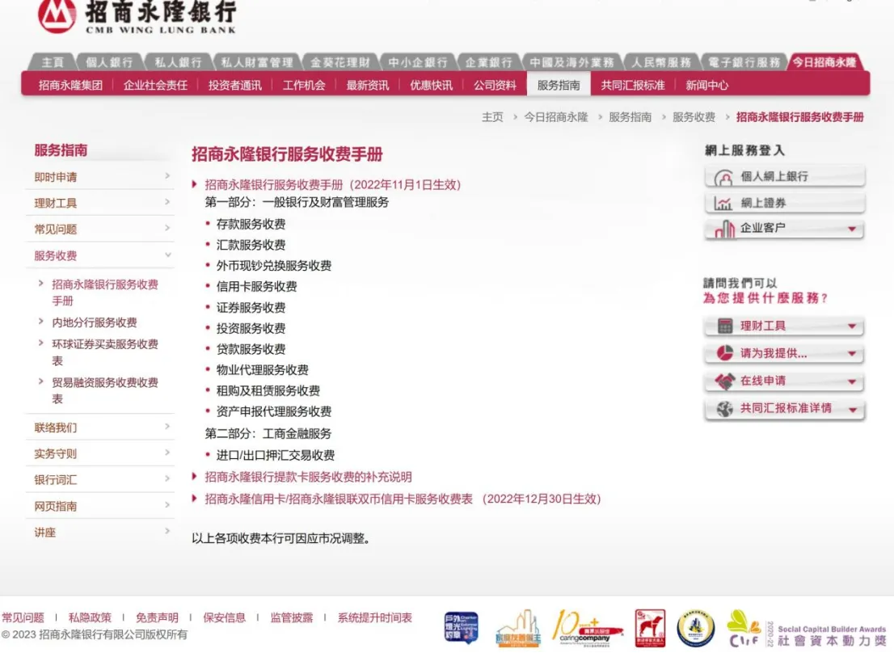Click the corporate customer bar chart icon
This screenshot has height=653, width=894.
(725, 229)
